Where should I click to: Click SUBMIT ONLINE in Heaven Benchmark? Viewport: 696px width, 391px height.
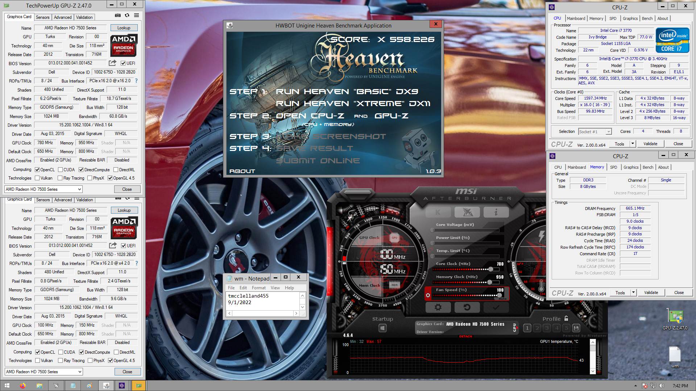pos(318,161)
